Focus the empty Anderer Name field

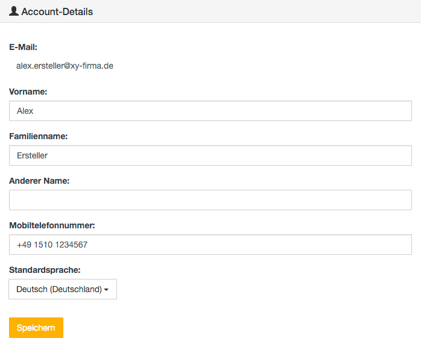click(210, 200)
